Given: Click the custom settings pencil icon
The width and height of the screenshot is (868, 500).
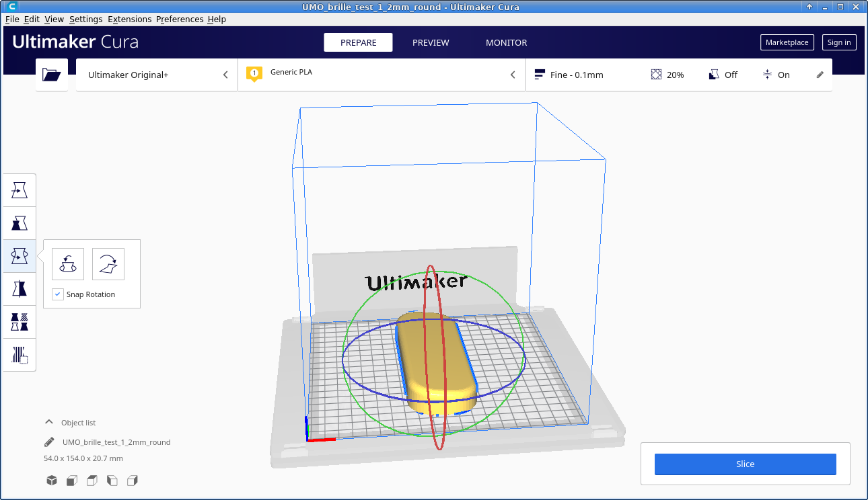Looking at the screenshot, I should click(x=820, y=75).
